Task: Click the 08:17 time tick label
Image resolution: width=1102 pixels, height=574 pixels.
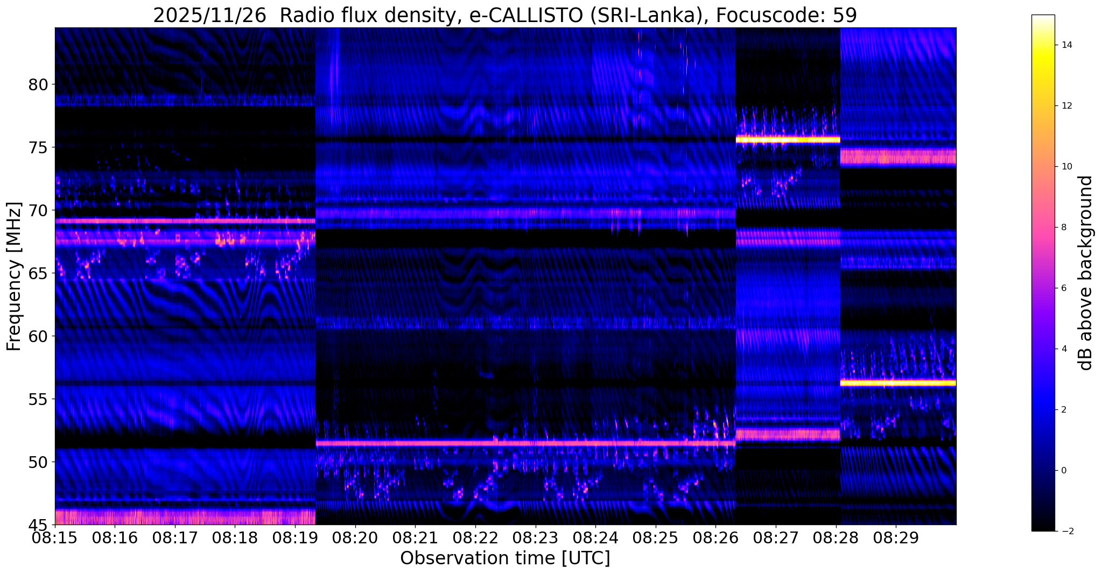Action: [176, 537]
